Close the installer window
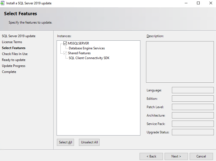 [211, 3]
